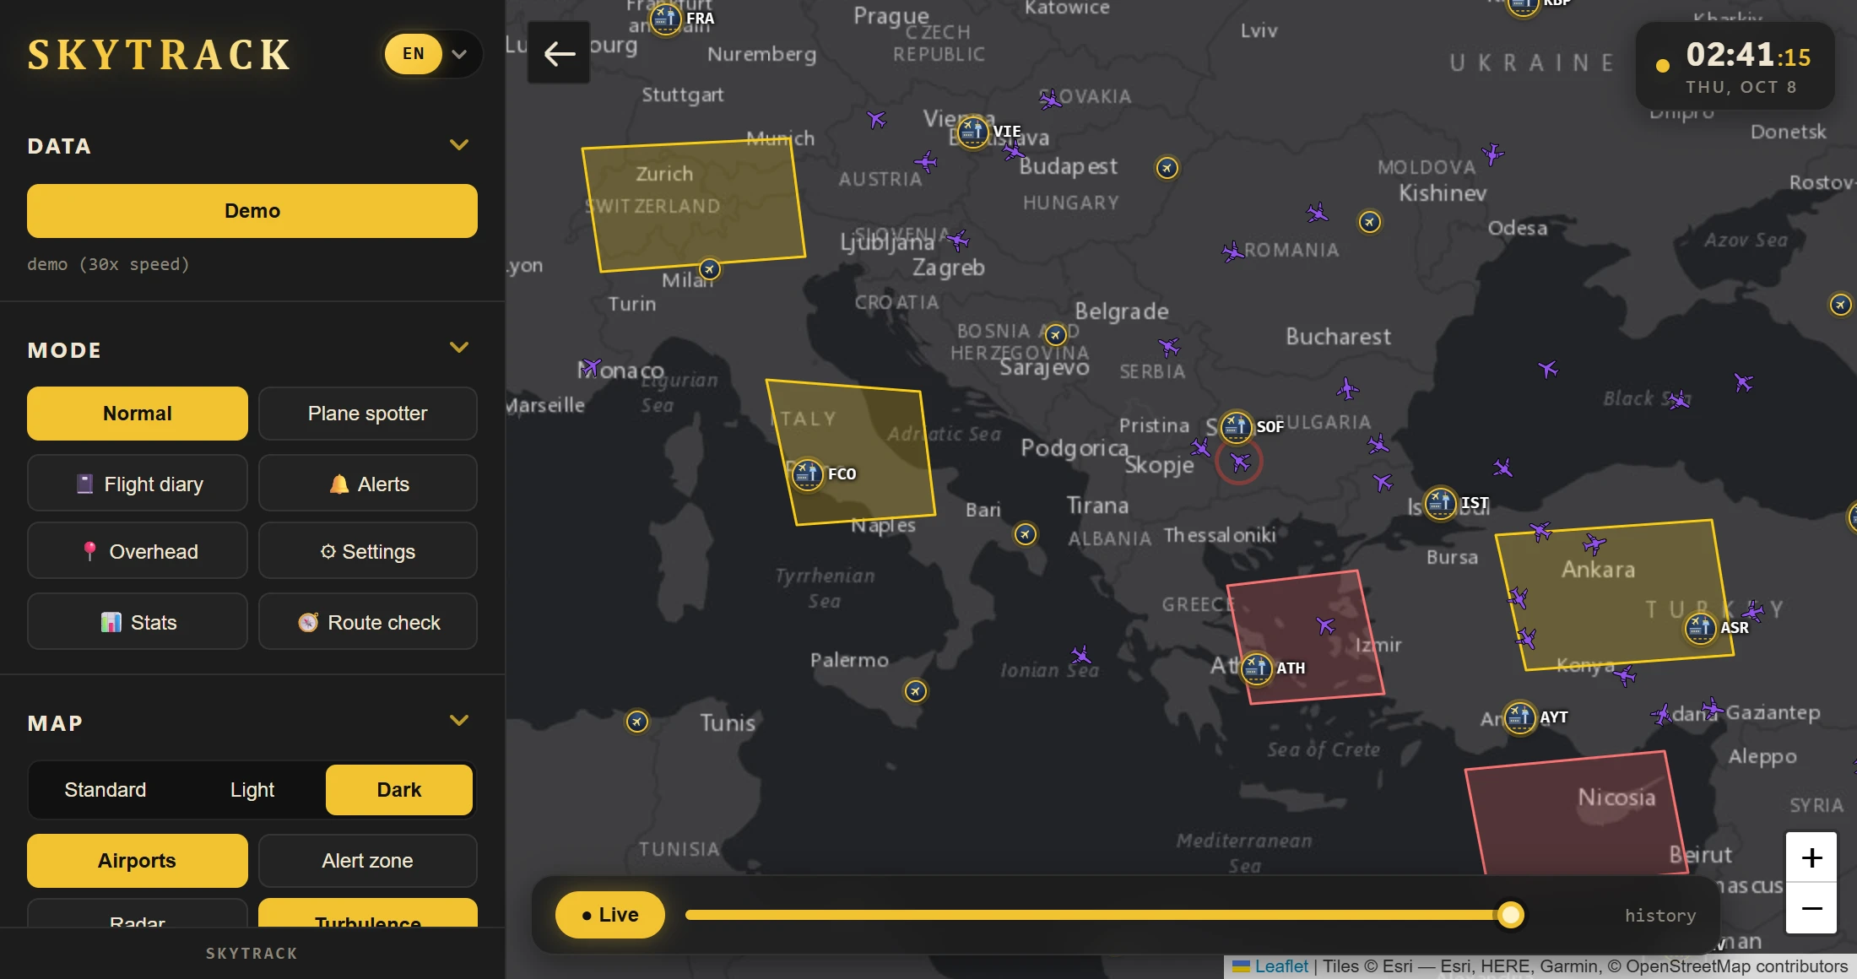Screen dimensions: 1857x979
Task: Open the Route check tool
Action: click(x=367, y=622)
